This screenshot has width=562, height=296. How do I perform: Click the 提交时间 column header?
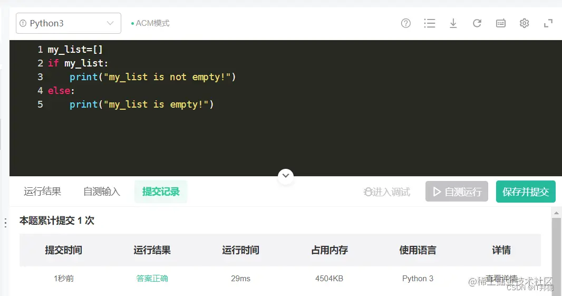coord(63,250)
